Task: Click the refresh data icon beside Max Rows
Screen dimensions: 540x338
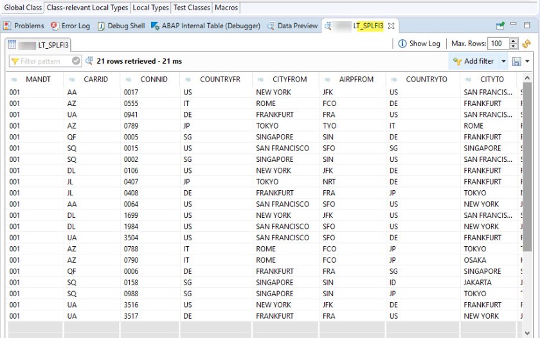Action: [526, 44]
